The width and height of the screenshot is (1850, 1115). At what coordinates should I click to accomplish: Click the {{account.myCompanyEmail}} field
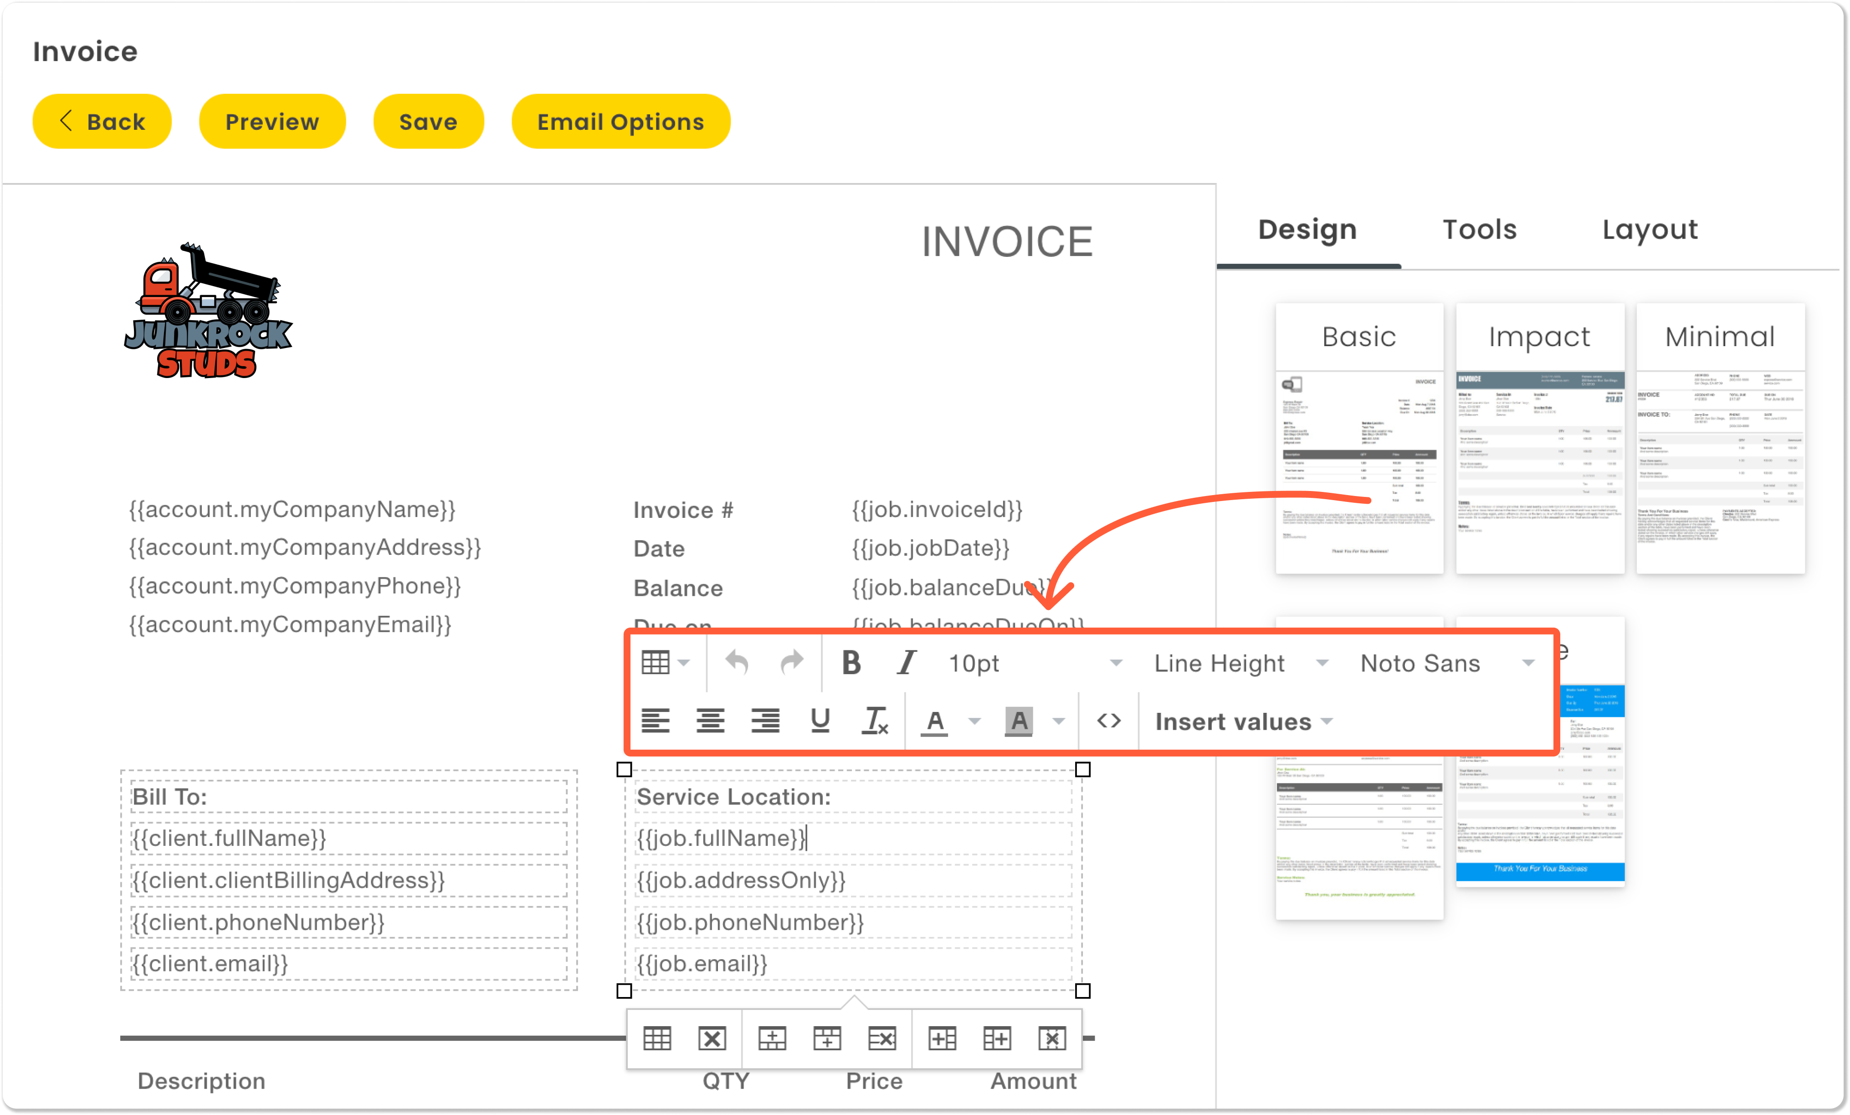[290, 625]
